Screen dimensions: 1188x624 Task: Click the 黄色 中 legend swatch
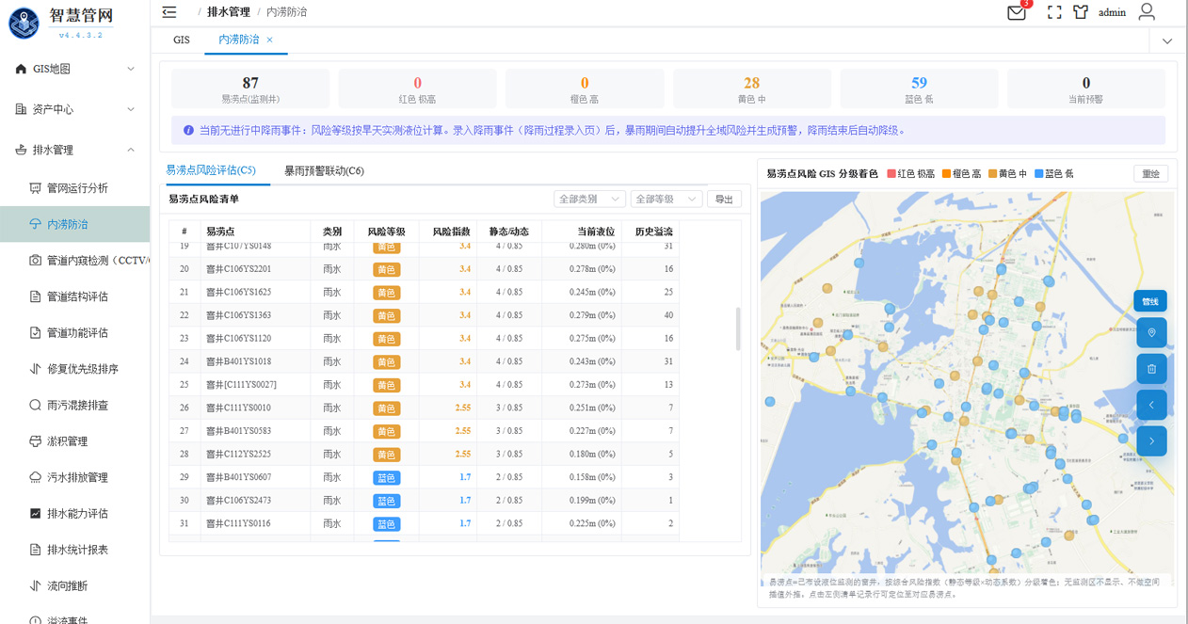point(991,173)
